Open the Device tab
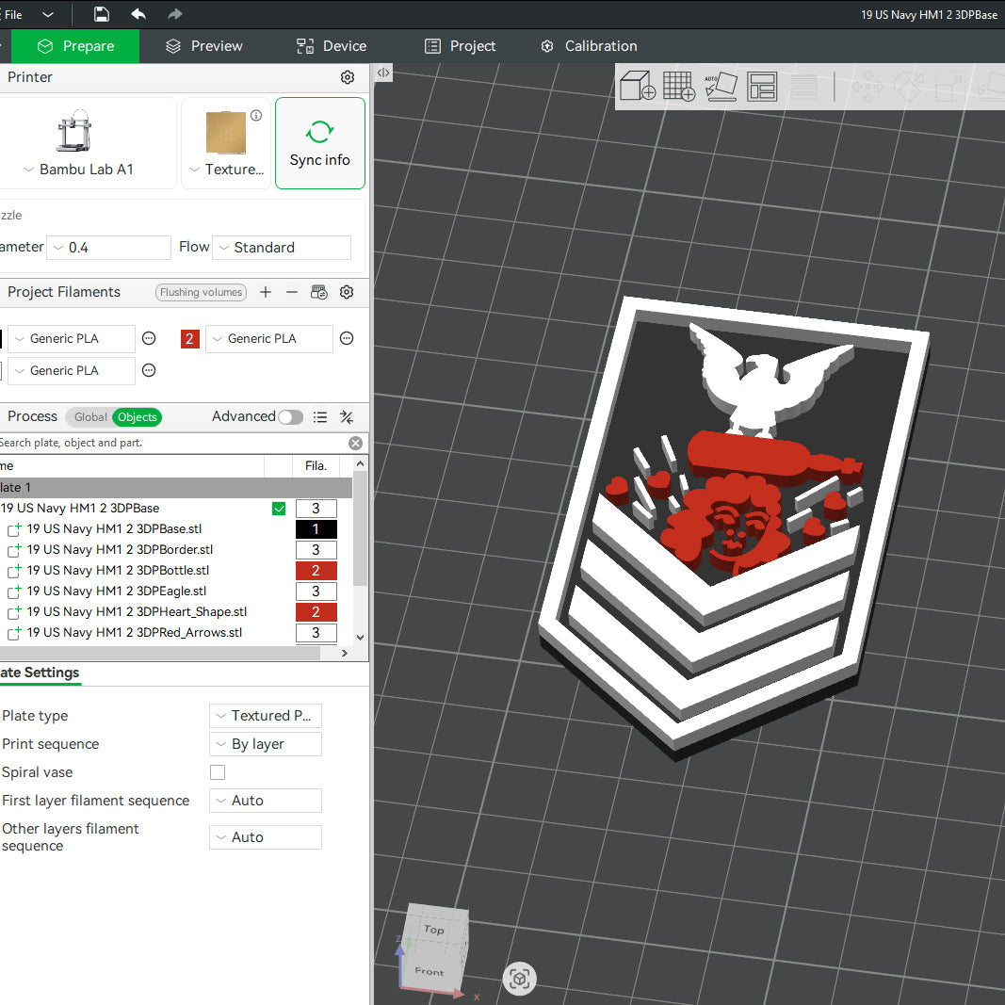Screen dimensions: 1005x1005 [x=332, y=46]
